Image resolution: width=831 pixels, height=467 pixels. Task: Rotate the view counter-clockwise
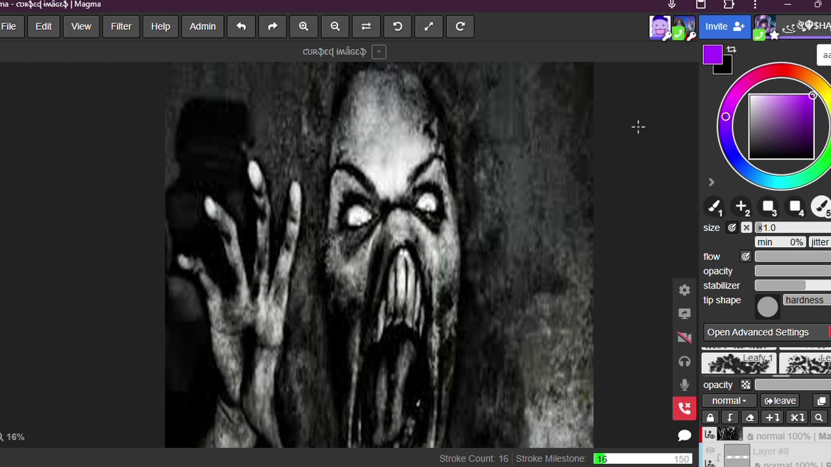tap(397, 27)
